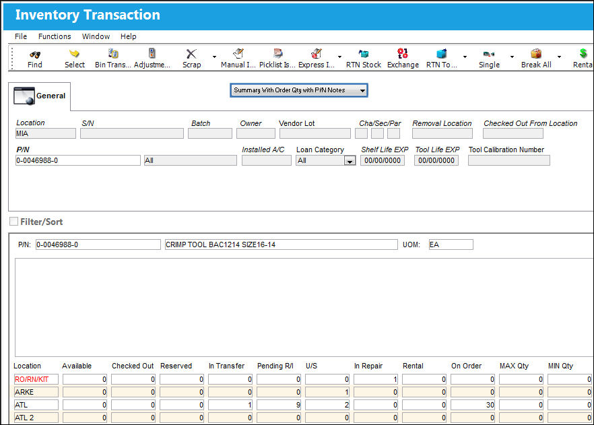
Task: Click the Owner input field
Action: [x=256, y=133]
